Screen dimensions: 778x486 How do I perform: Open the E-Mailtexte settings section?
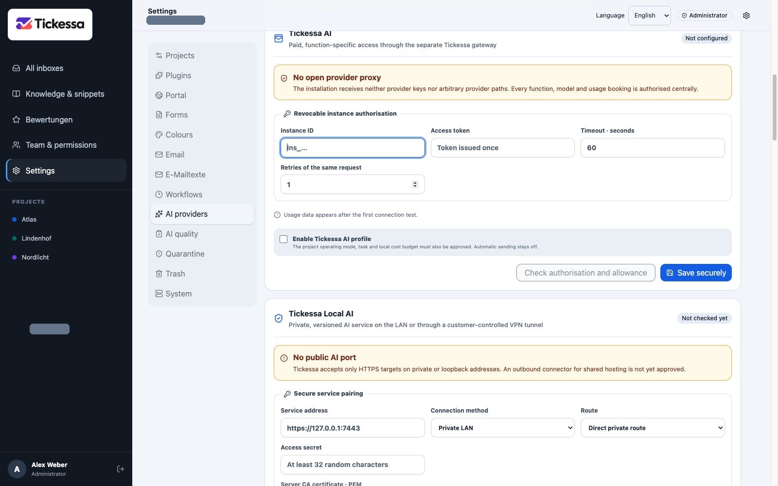tap(202, 174)
